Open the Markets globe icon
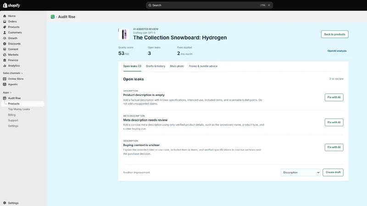The width and height of the screenshot is (367, 206). [x=5, y=54]
